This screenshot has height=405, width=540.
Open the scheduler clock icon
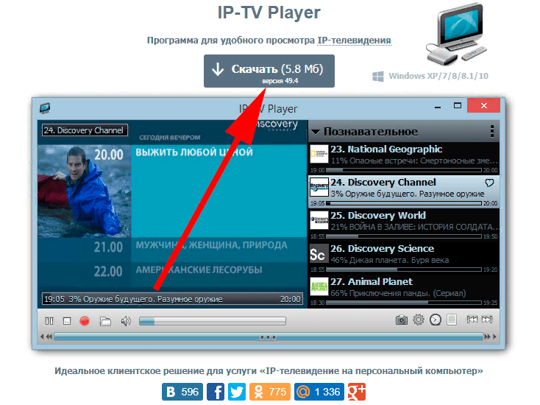coord(436,320)
